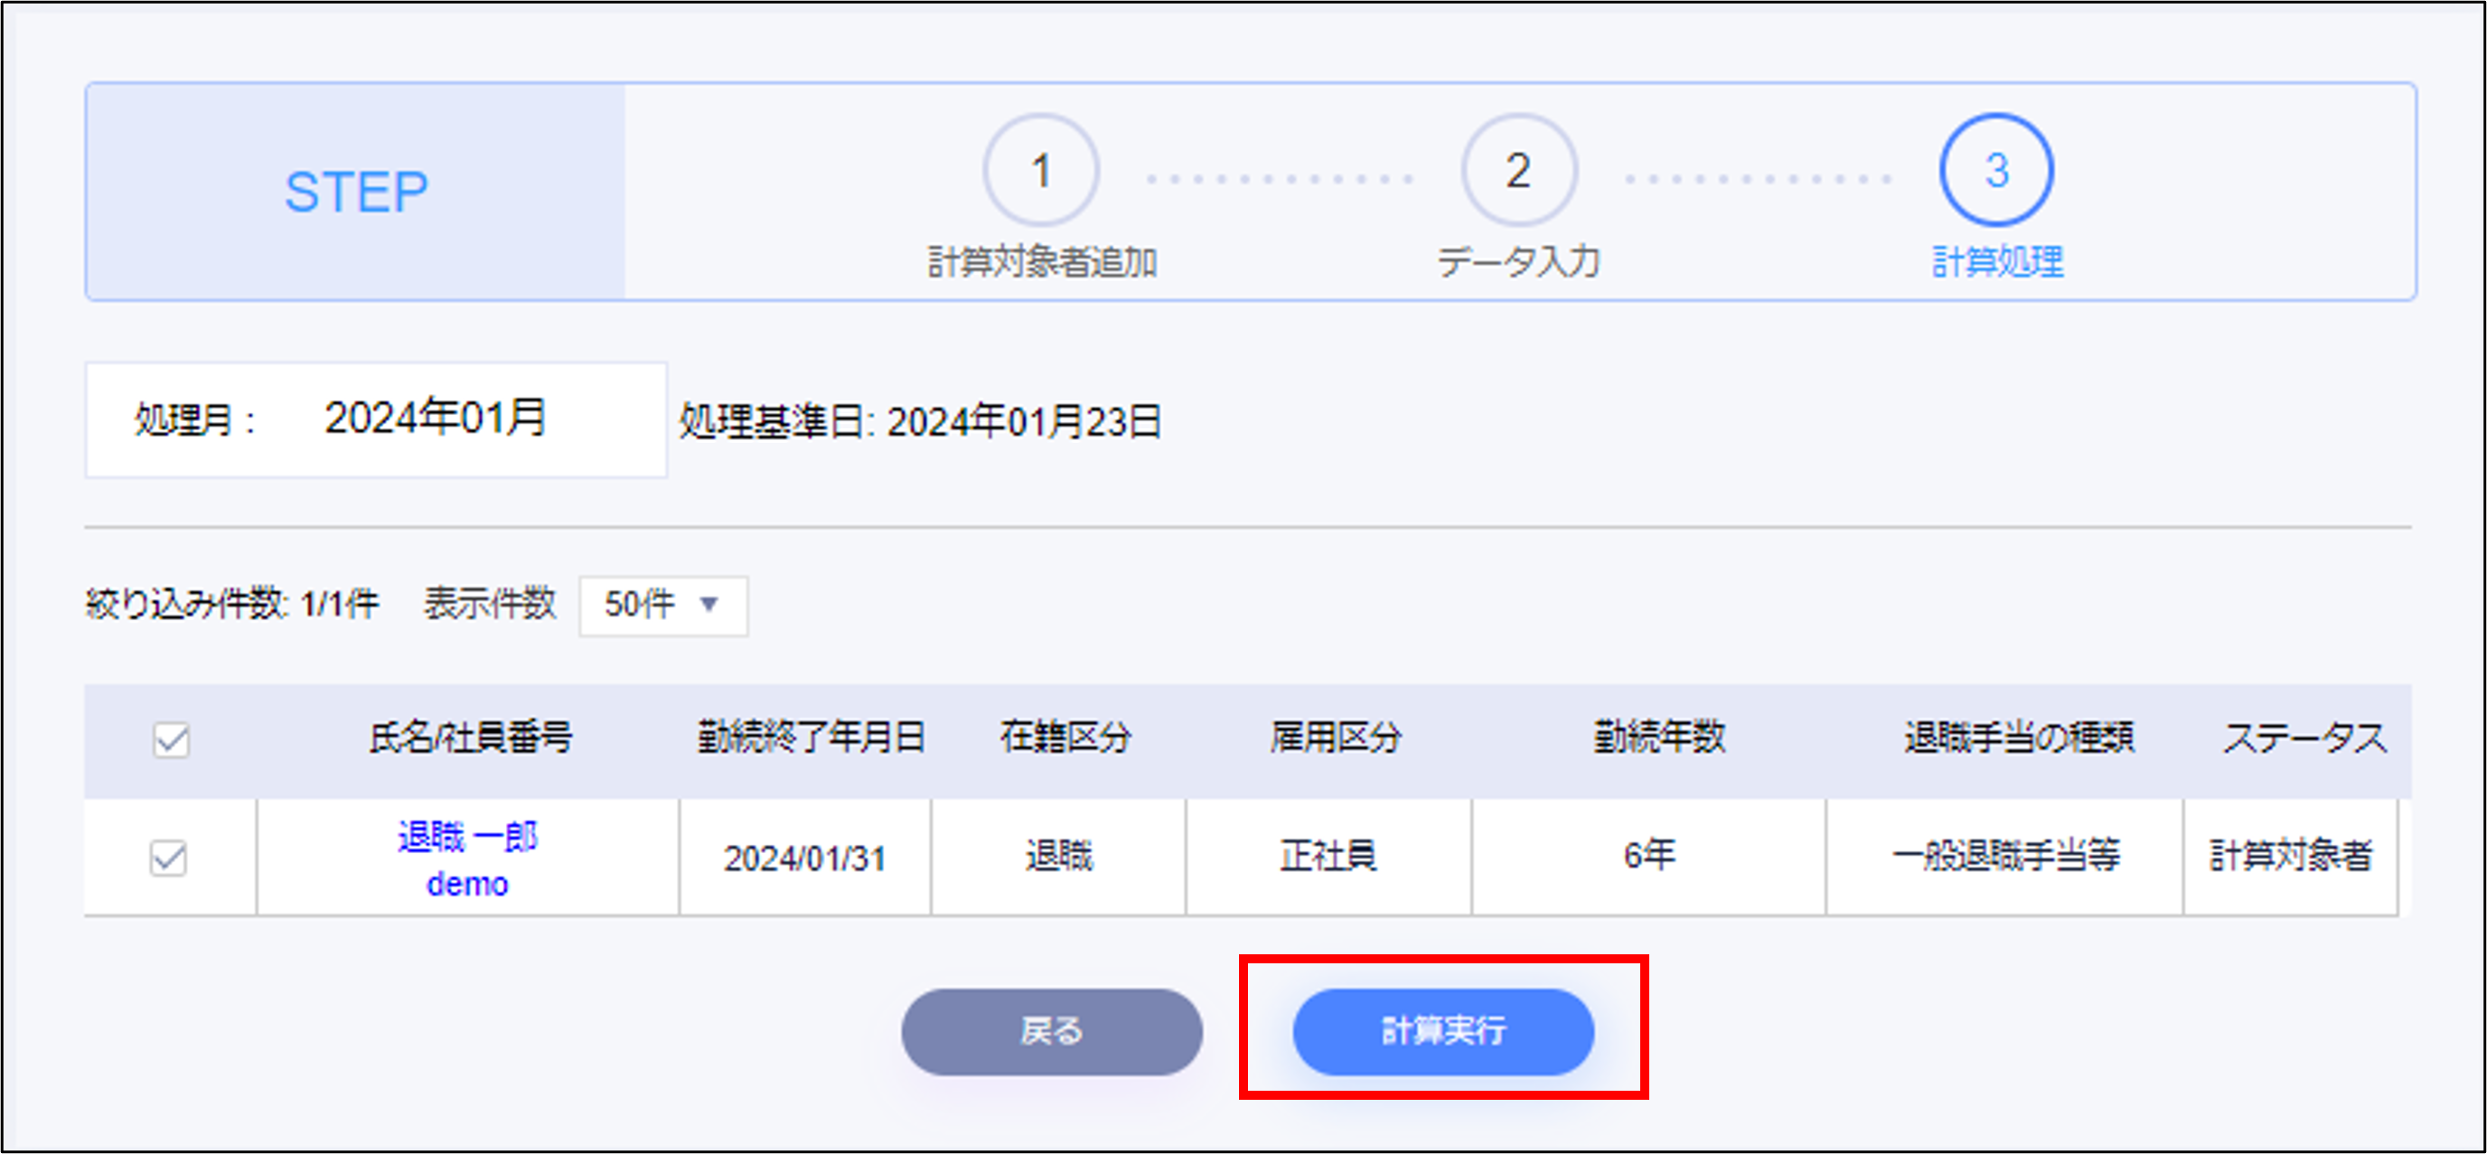The image size is (2487, 1154).
Task: Open the 50件 display count dropdown
Action: [662, 605]
